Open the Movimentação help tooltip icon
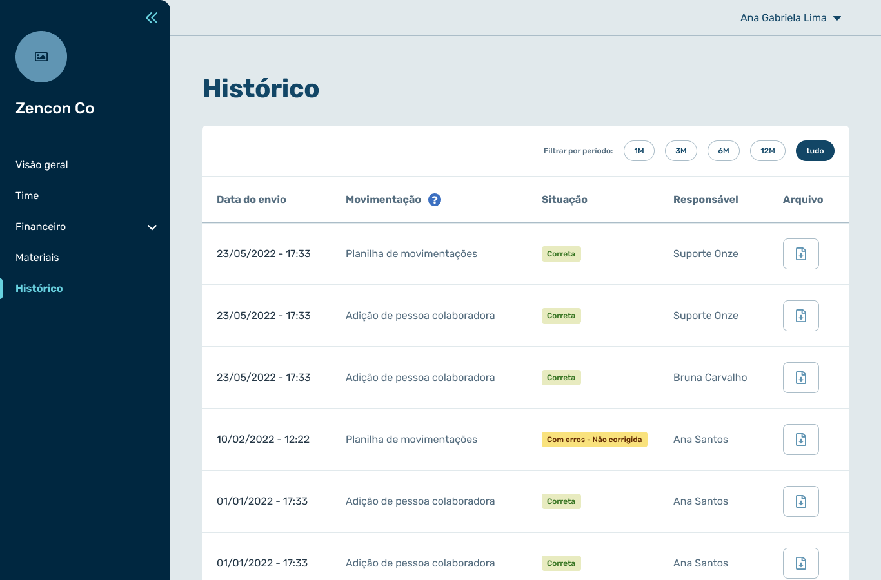This screenshot has height=580, width=881. click(435, 199)
